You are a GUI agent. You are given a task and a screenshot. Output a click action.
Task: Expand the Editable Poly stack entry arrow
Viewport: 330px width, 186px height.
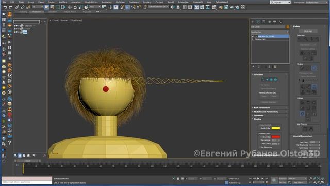tap(253, 39)
